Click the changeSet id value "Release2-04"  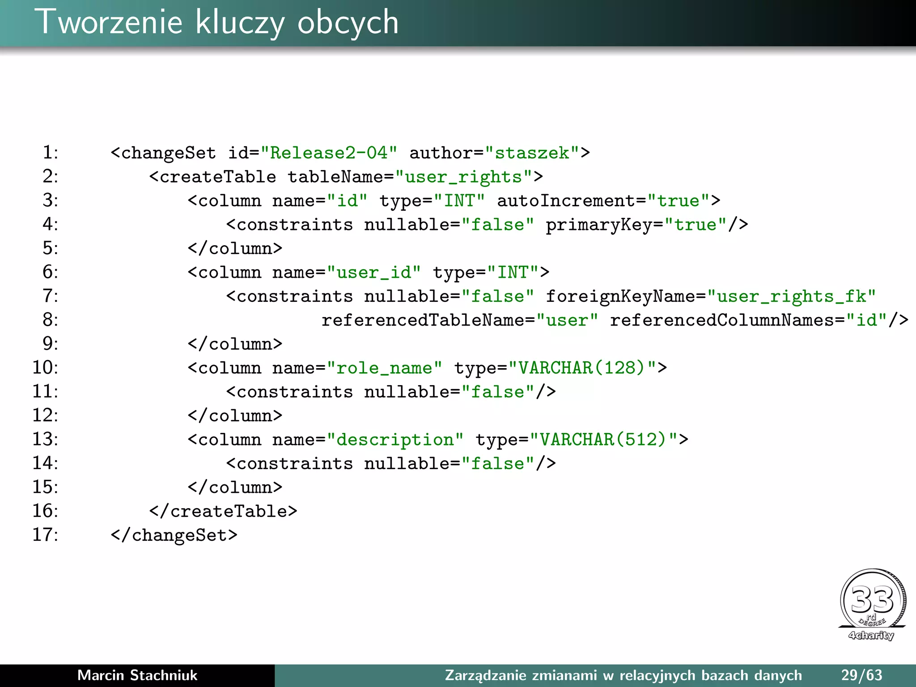329,153
